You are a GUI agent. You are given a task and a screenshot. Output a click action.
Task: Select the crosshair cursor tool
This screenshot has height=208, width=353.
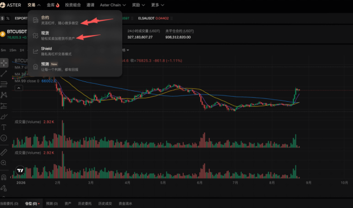4,63
